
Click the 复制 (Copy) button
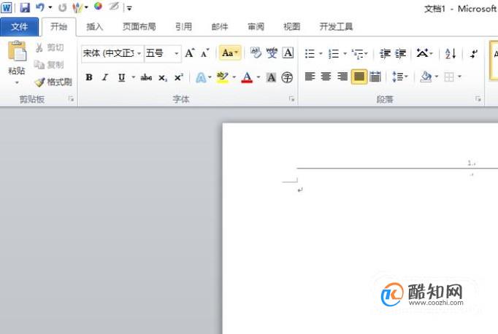pos(49,65)
